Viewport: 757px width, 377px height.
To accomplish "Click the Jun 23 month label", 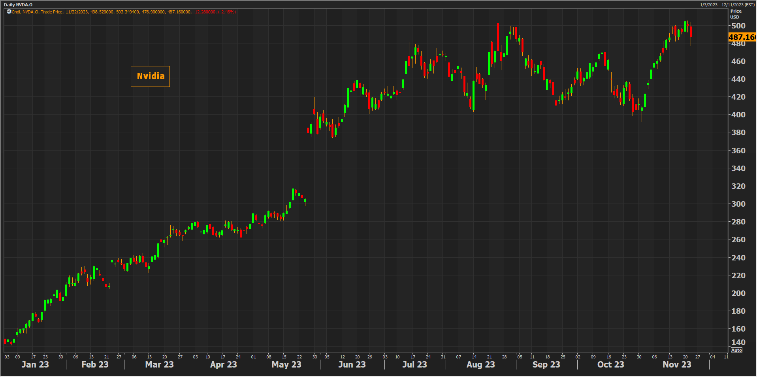I will [x=352, y=364].
